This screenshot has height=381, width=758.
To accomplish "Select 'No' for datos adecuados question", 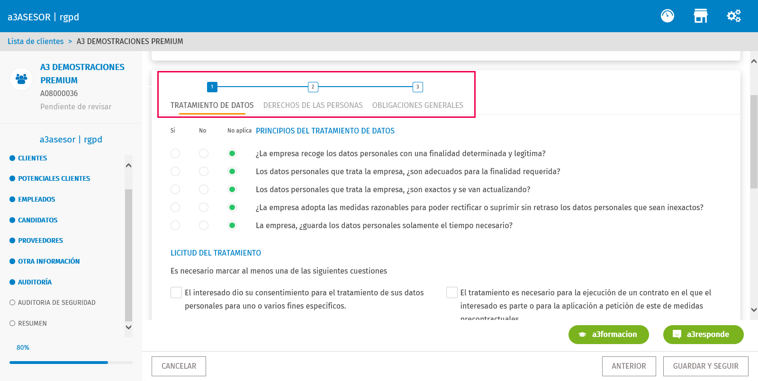I will pos(204,171).
